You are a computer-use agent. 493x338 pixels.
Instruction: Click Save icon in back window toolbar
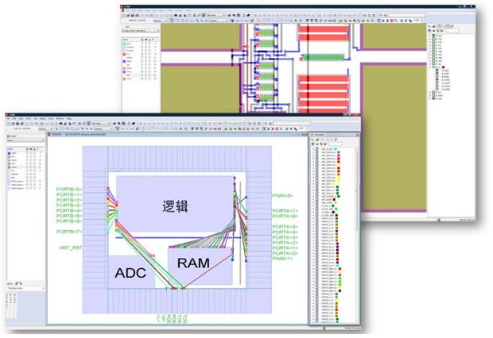click(133, 15)
